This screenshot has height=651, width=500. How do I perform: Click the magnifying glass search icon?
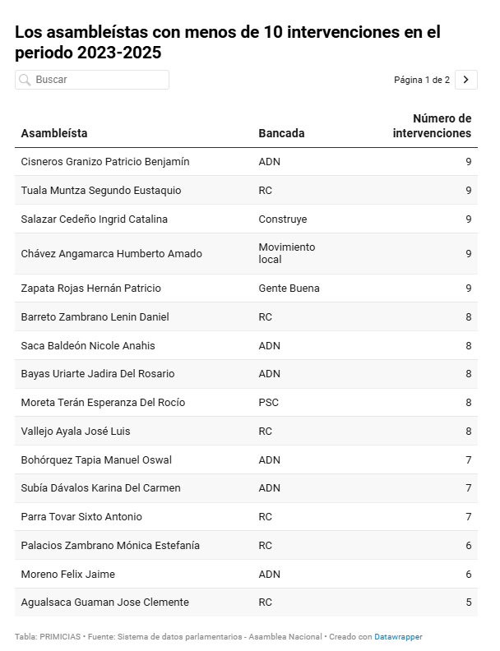[x=25, y=80]
